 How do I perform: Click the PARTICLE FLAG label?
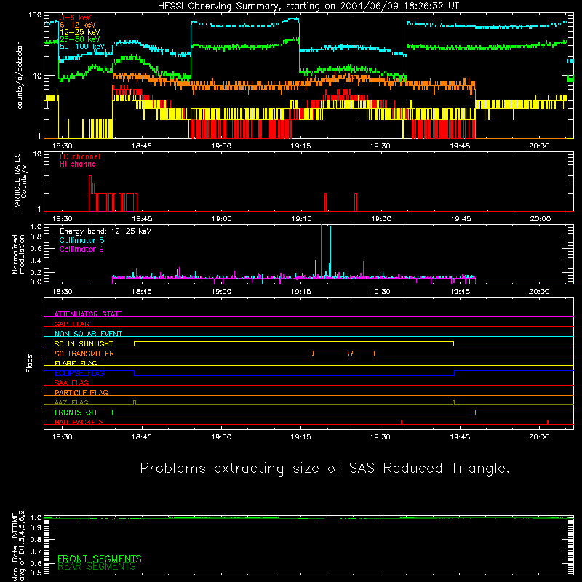81,392
